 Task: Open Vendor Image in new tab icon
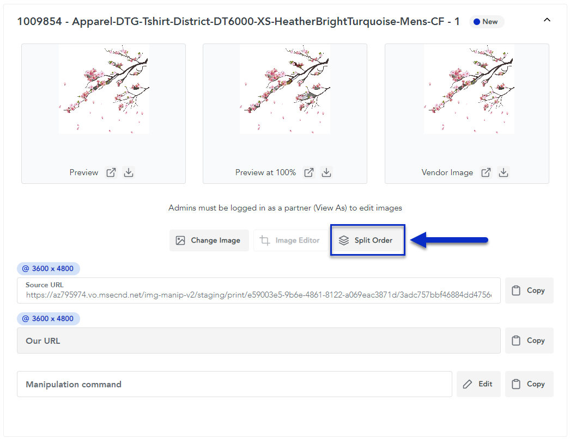click(486, 172)
